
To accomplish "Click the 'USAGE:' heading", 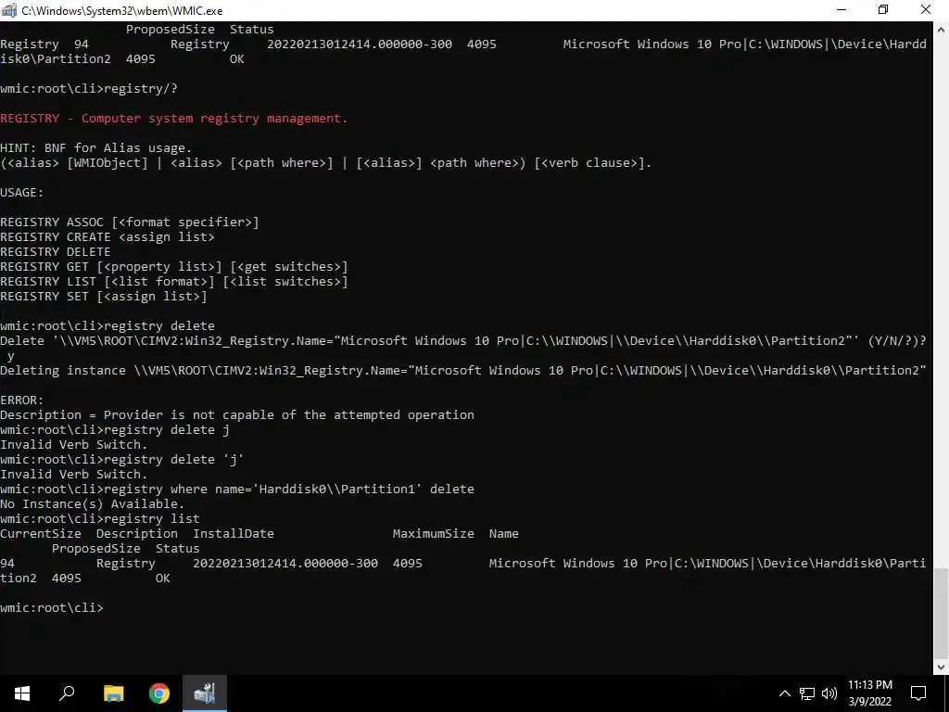I will point(22,193).
